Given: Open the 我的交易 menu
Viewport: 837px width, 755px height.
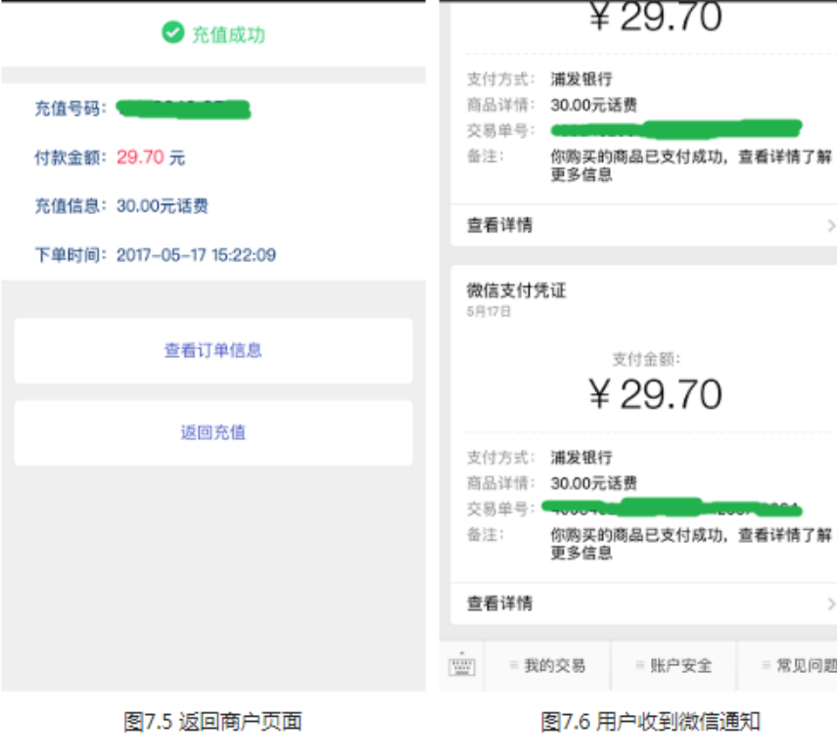Looking at the screenshot, I should coord(547,665).
